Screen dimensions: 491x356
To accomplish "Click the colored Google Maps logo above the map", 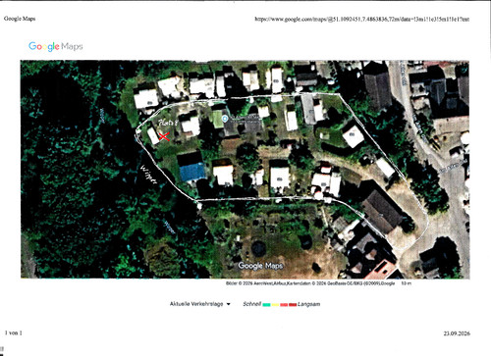I will [56, 46].
